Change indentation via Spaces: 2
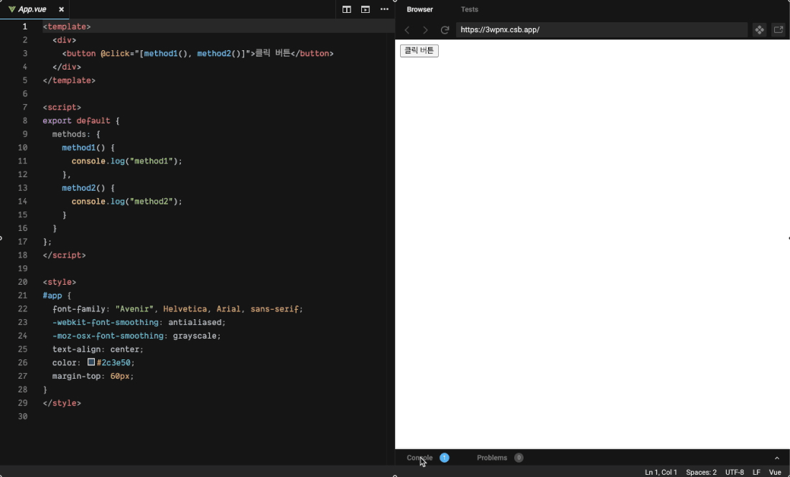This screenshot has width=790, height=477. tap(702, 473)
